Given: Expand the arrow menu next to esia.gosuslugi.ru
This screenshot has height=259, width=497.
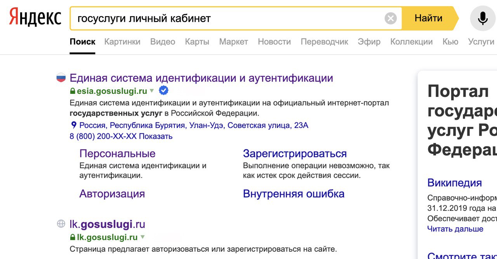Looking at the screenshot, I should coord(152,91).
